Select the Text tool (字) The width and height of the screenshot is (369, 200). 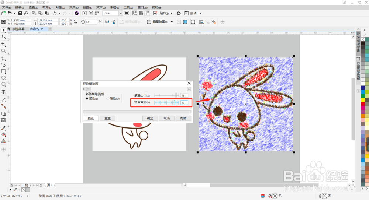click(4, 92)
